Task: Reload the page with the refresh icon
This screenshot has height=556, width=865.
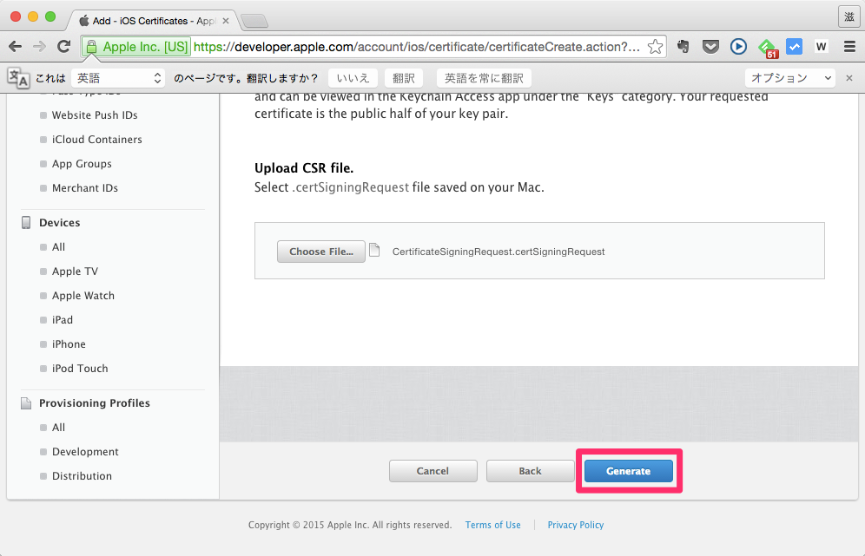Action: [x=64, y=47]
